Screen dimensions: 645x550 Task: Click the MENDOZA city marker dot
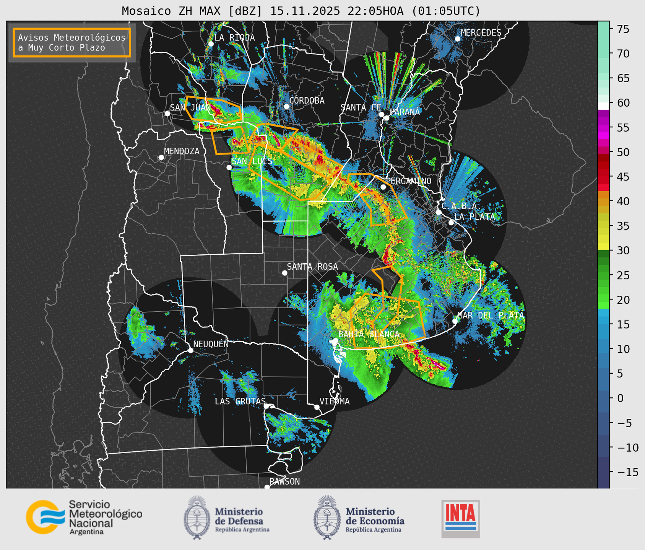[161, 158]
